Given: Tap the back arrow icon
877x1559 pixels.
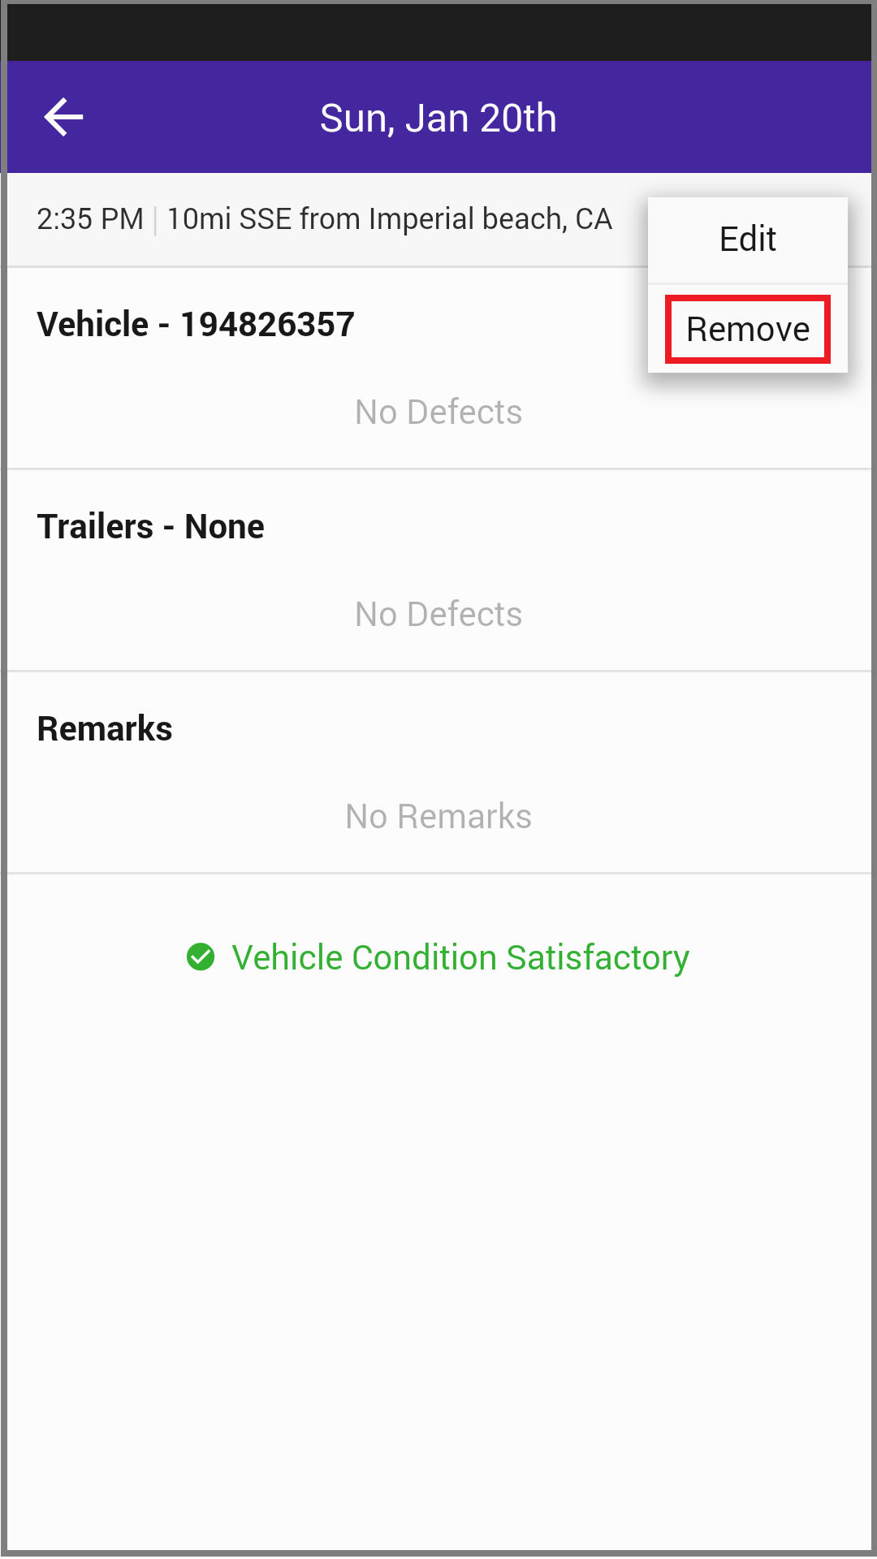Looking at the screenshot, I should click(63, 118).
